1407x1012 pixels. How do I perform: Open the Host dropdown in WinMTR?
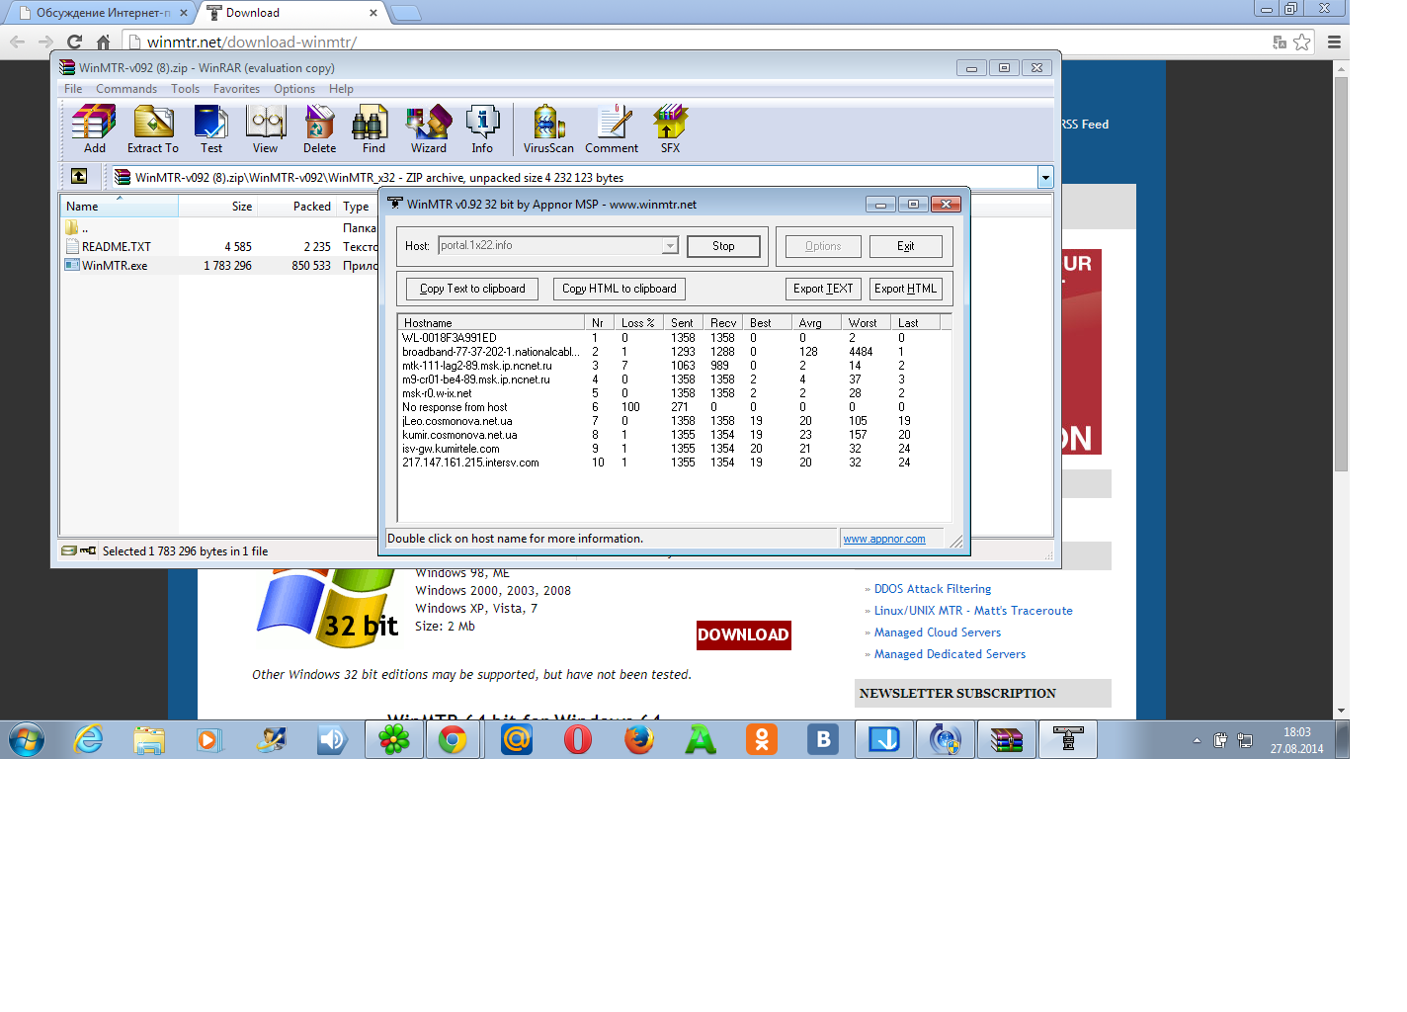[670, 245]
